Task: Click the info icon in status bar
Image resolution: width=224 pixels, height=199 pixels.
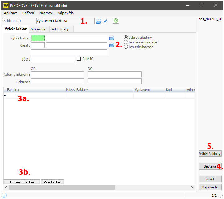Action: tap(4, 195)
